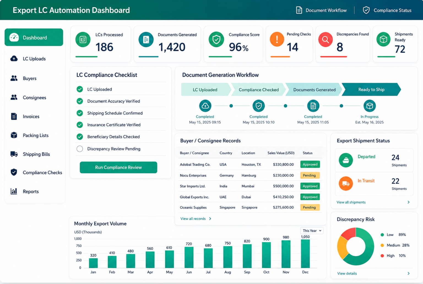
Task: Click the December bar in export chart
Action: (x=305, y=254)
